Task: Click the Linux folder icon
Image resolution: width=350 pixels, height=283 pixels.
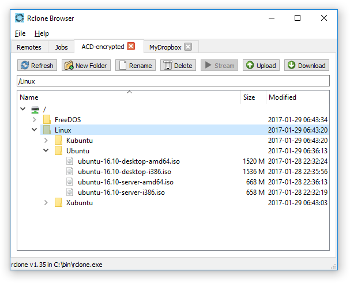Action: click(47, 130)
